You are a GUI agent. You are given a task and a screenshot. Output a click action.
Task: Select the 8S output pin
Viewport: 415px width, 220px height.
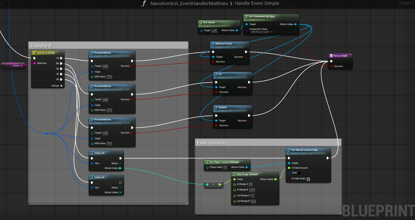pos(61,58)
